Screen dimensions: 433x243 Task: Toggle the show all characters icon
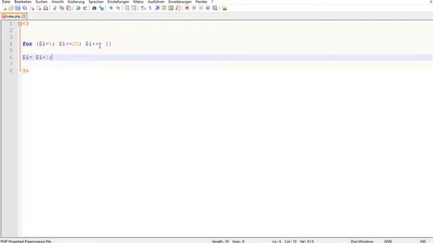(150, 8)
